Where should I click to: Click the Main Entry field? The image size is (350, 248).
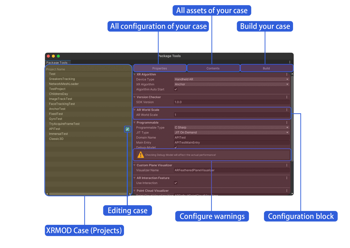coord(232,142)
